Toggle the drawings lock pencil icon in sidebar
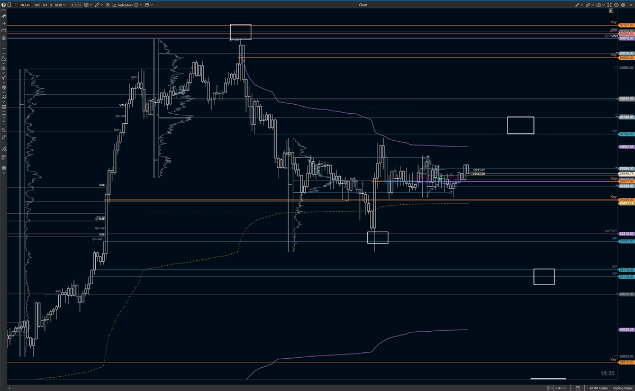635x391 pixels. [x=4, y=149]
